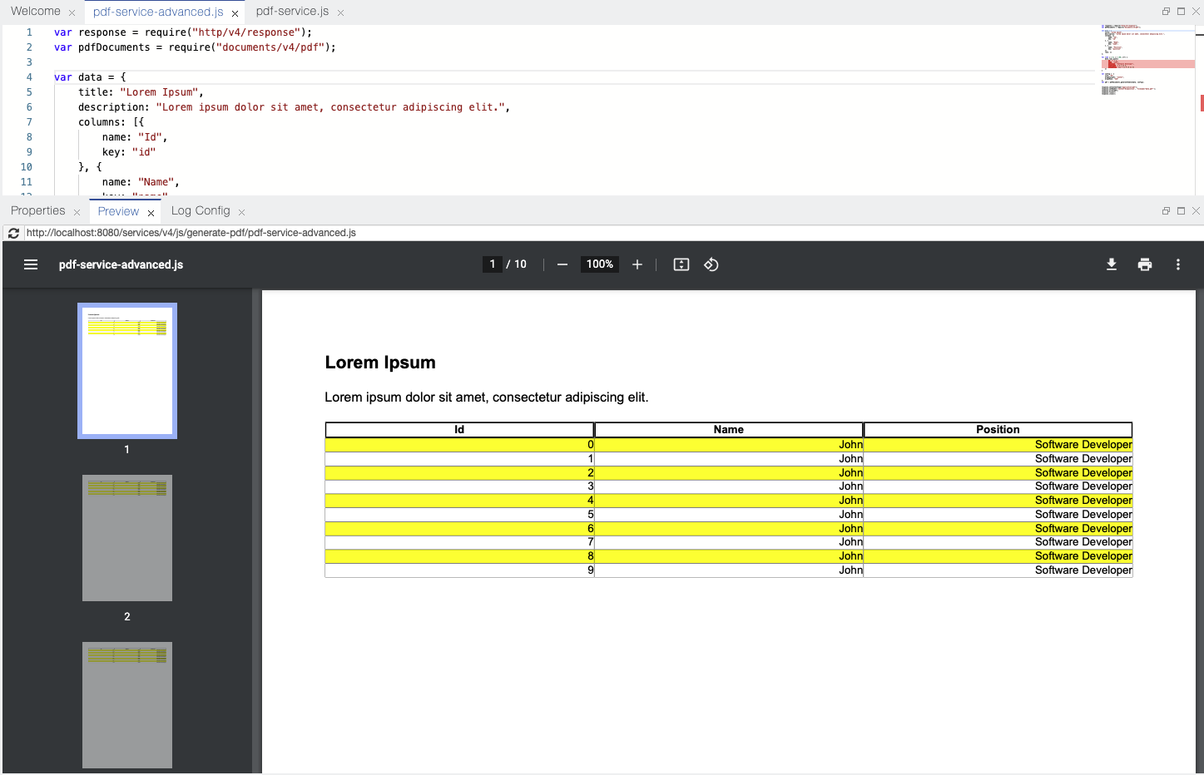Maximize the editor pane
Viewport: 1204px width, 775px height.
pyautogui.click(x=1181, y=12)
